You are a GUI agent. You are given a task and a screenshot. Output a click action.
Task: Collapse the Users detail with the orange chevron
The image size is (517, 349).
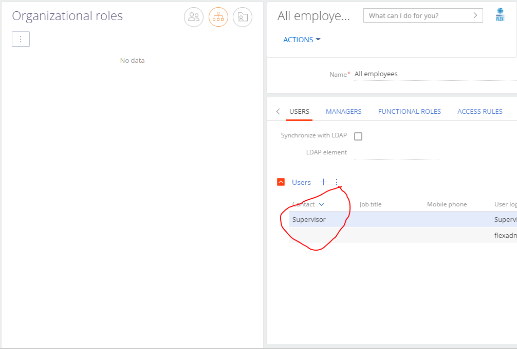281,182
